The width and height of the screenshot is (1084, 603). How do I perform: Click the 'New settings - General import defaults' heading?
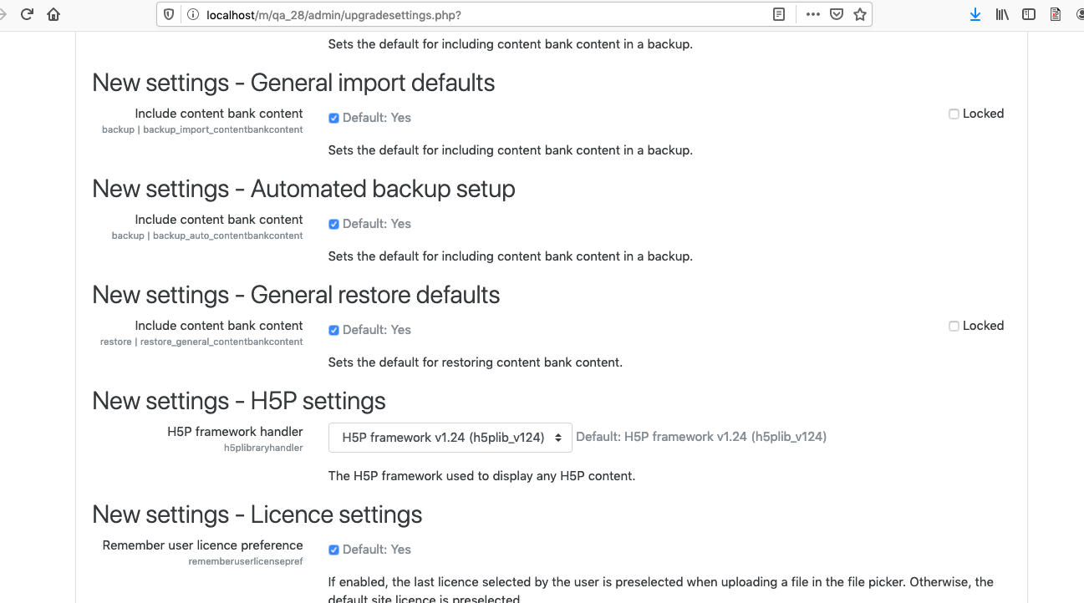click(293, 83)
